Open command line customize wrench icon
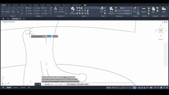The height and width of the screenshot is (95, 169). (x=39, y=84)
